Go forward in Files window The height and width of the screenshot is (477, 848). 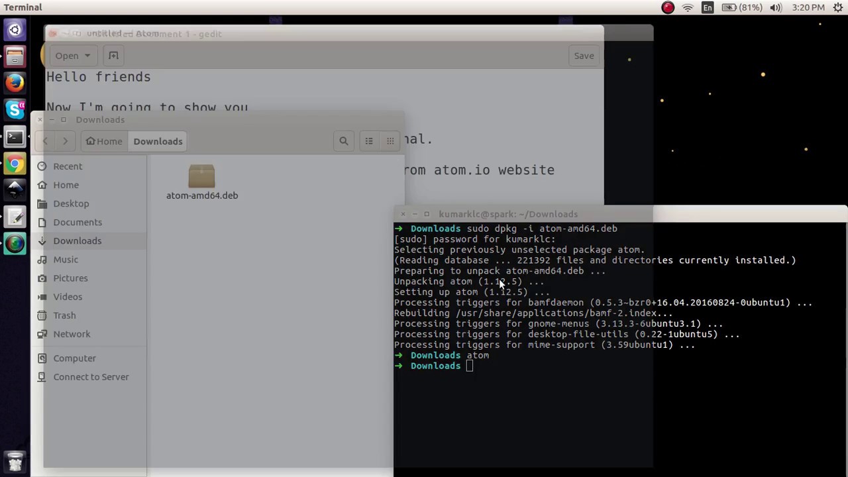tap(65, 141)
